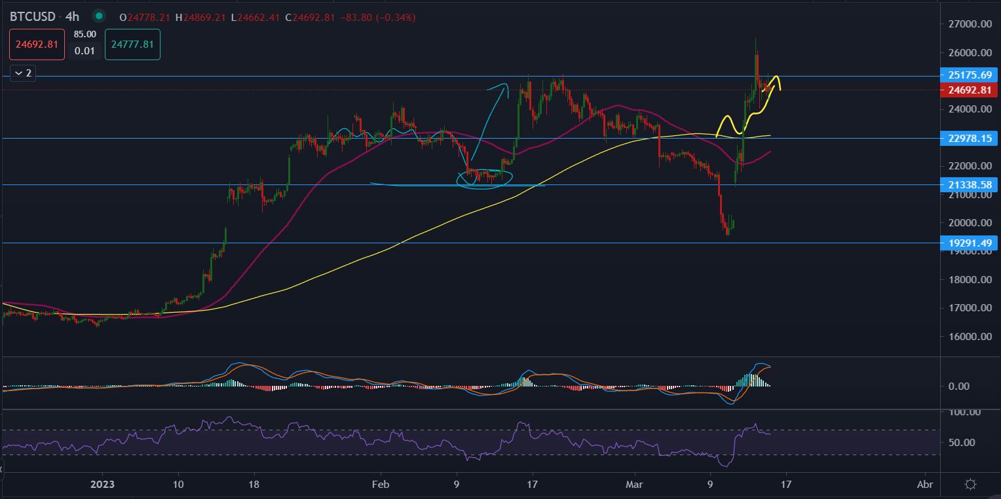The image size is (1001, 499).
Task: Collapse the indicator legend showing 2
Action: [22, 73]
